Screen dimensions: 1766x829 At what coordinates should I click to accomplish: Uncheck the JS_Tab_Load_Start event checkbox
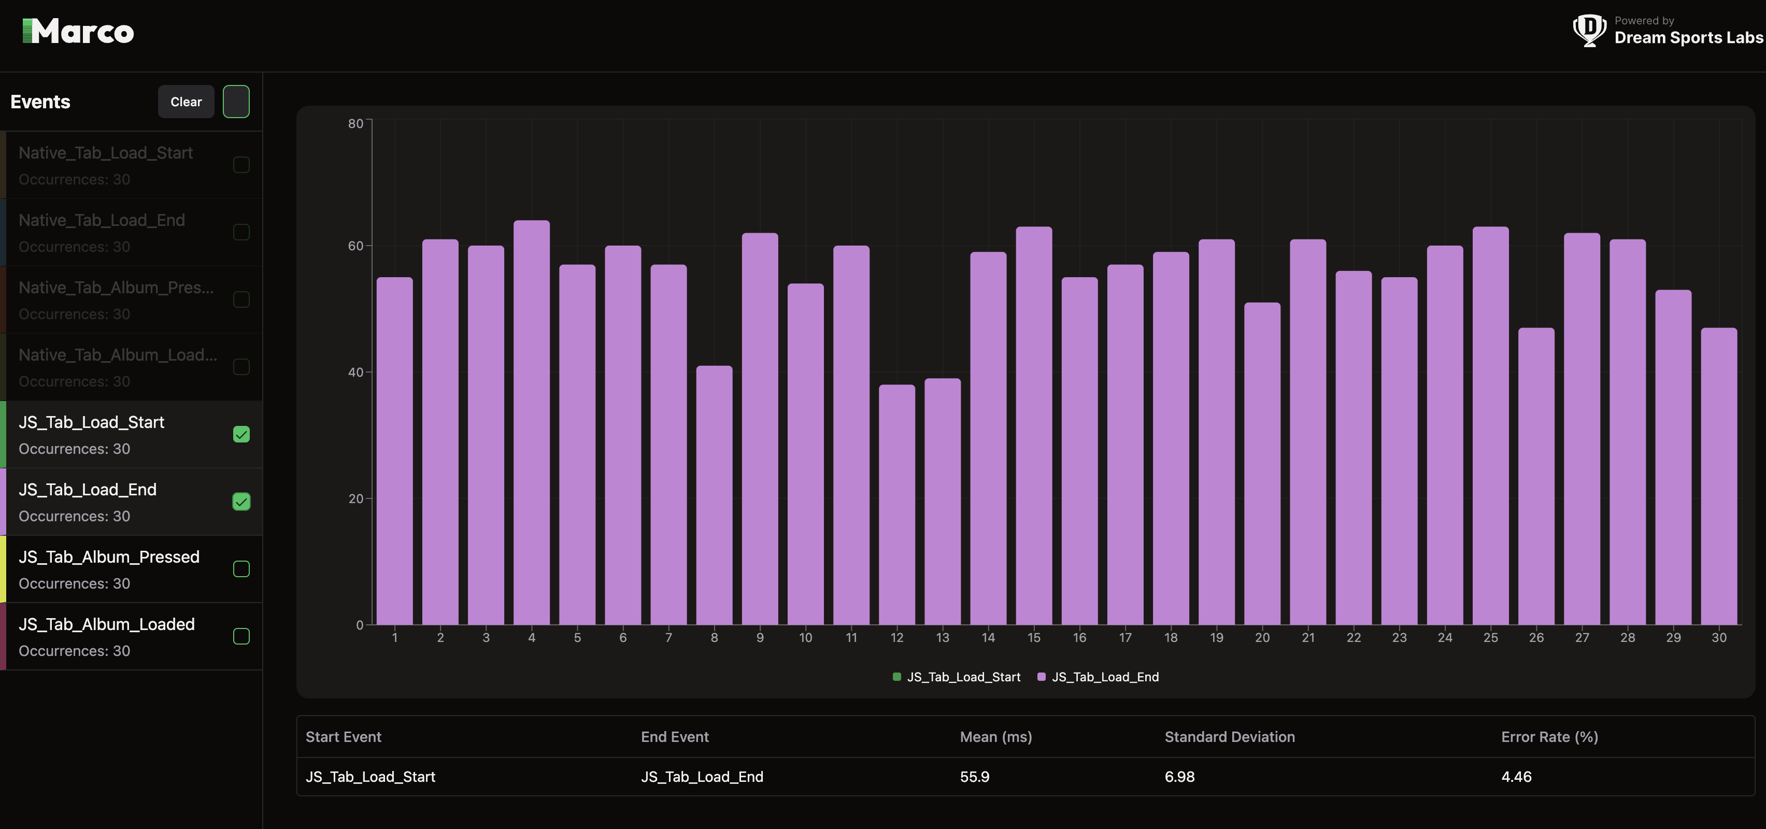pyautogui.click(x=241, y=435)
